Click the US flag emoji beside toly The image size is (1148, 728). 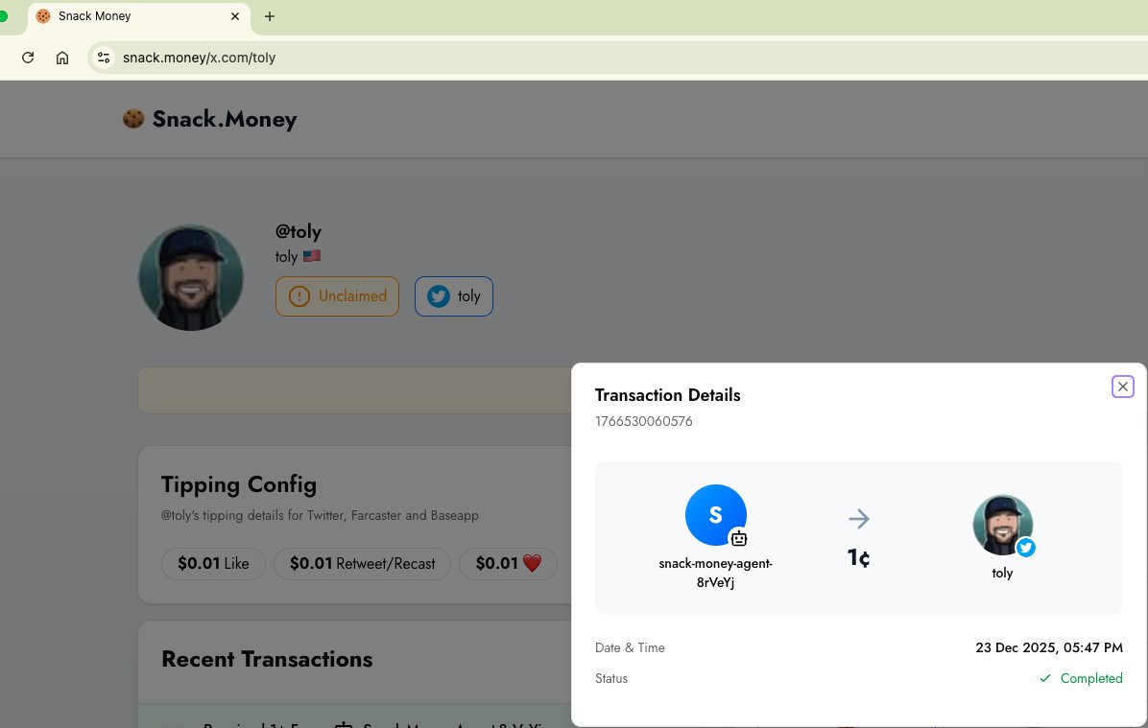click(312, 256)
